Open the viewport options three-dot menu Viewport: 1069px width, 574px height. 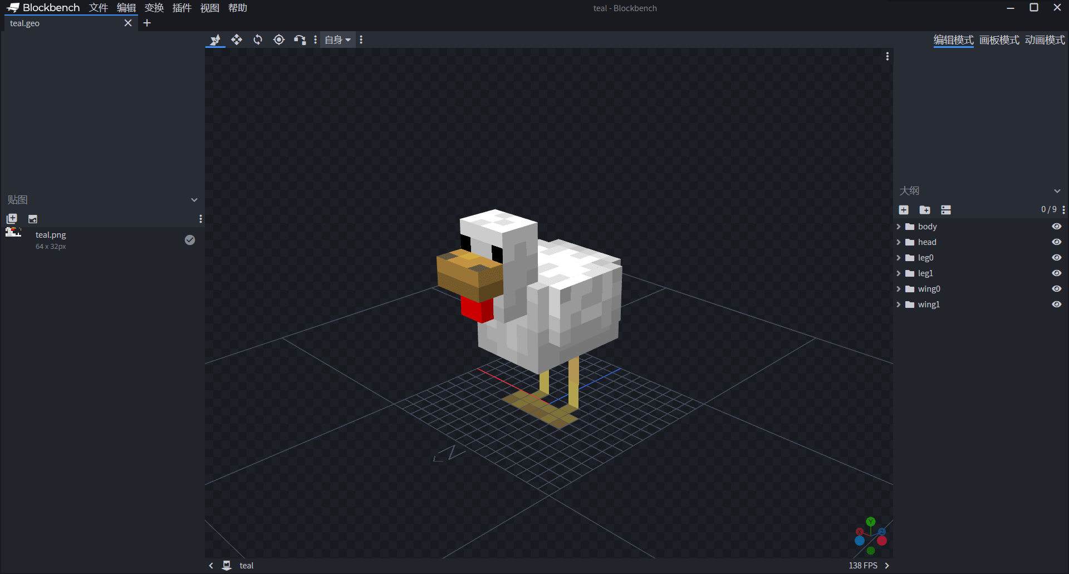(887, 56)
